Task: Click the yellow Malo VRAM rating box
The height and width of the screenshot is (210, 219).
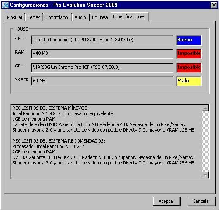Action: (x=189, y=81)
